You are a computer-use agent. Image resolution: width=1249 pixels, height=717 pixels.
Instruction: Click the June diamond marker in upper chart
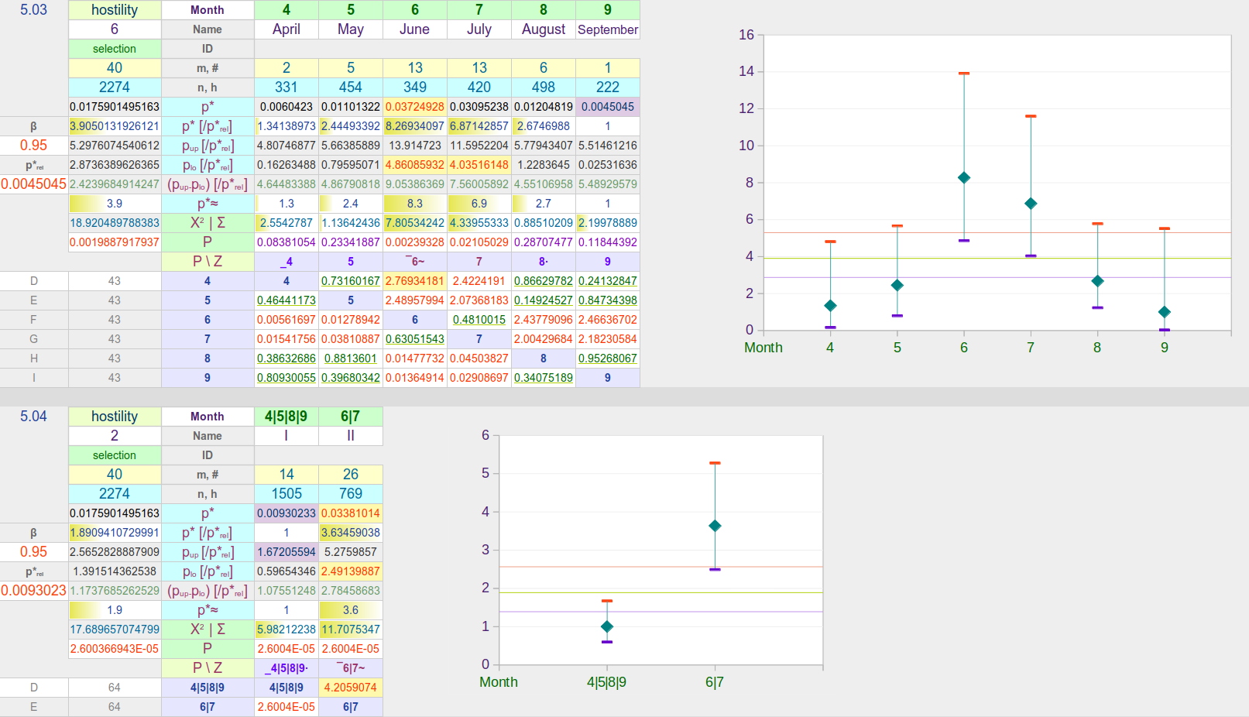(x=964, y=177)
